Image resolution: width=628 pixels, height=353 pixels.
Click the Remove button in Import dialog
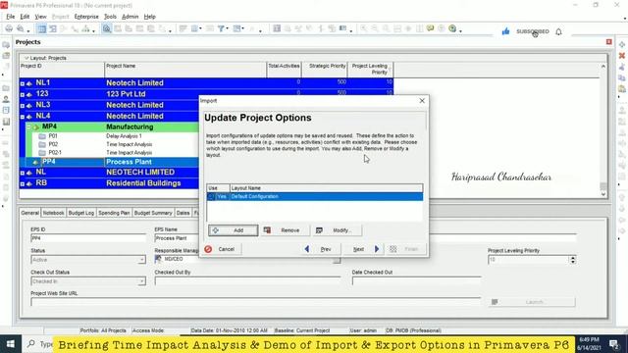coord(286,230)
